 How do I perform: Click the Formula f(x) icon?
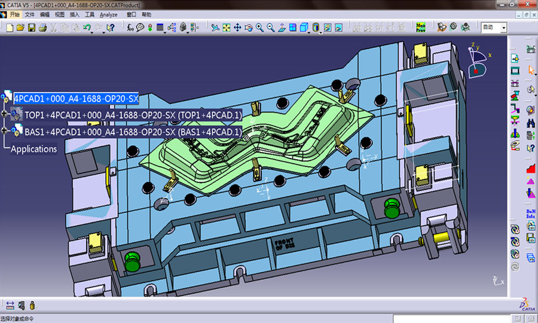(x=130, y=28)
